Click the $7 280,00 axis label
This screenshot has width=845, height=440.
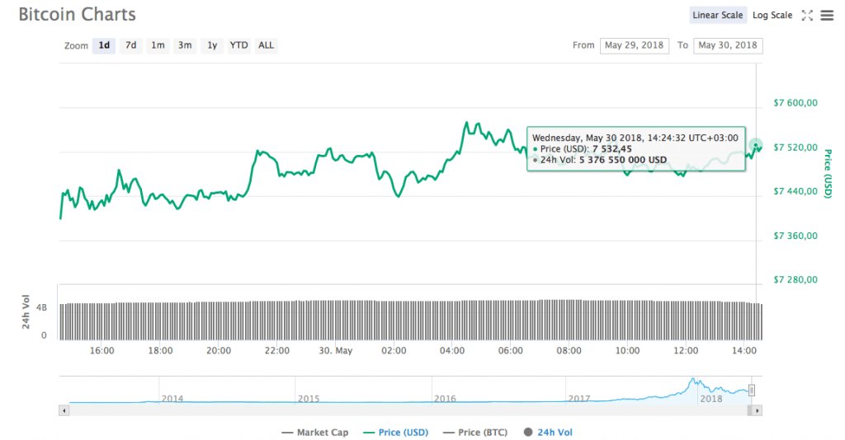795,279
